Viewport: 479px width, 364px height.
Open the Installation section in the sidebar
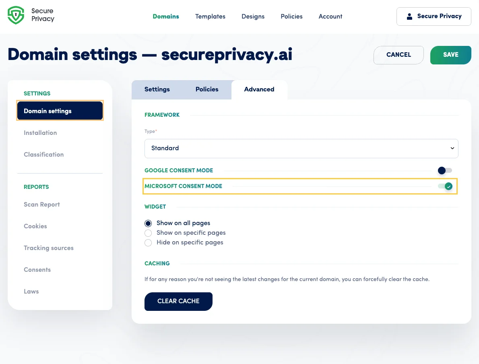pos(40,132)
